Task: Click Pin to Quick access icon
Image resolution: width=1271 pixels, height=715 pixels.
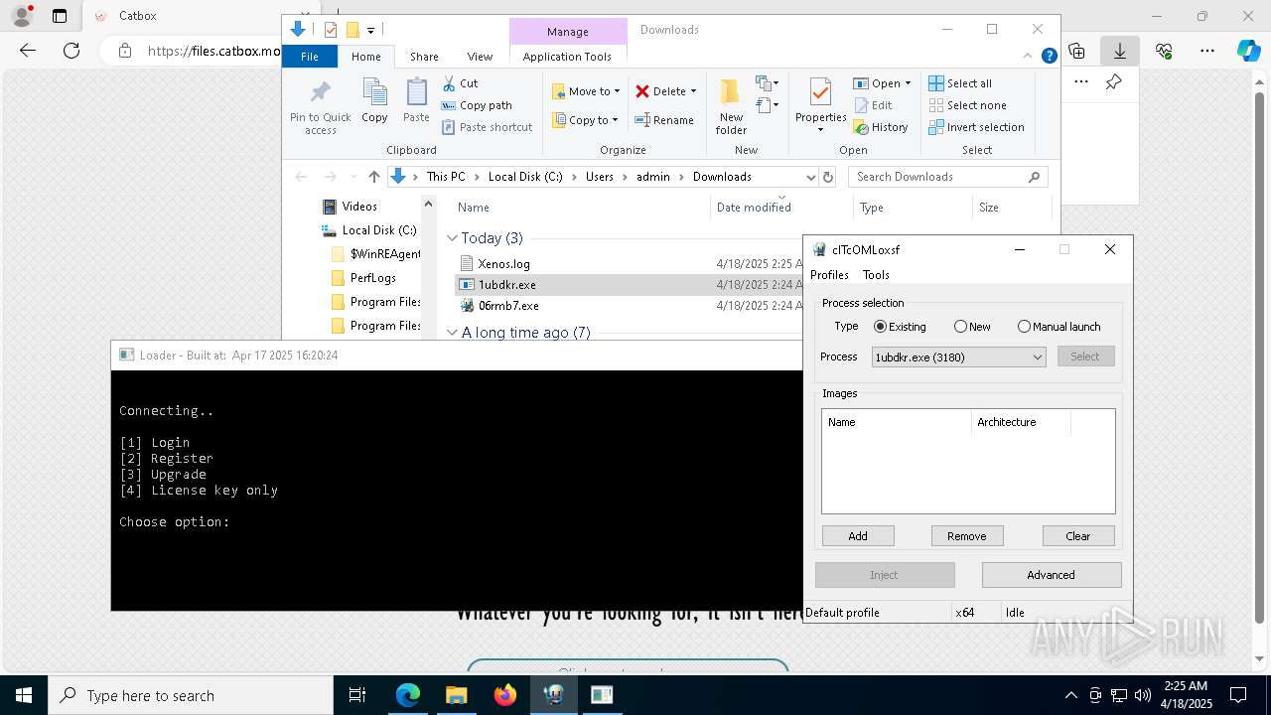Action: click(x=320, y=107)
